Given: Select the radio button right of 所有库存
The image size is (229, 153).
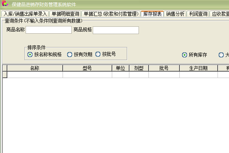Looking at the screenshot, I should [221, 55].
